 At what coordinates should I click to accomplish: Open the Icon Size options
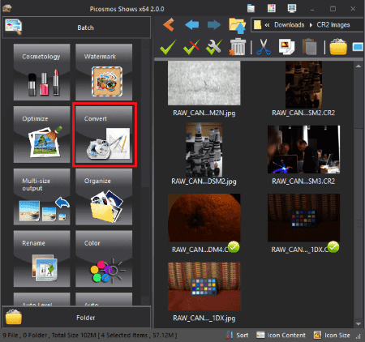(332, 336)
